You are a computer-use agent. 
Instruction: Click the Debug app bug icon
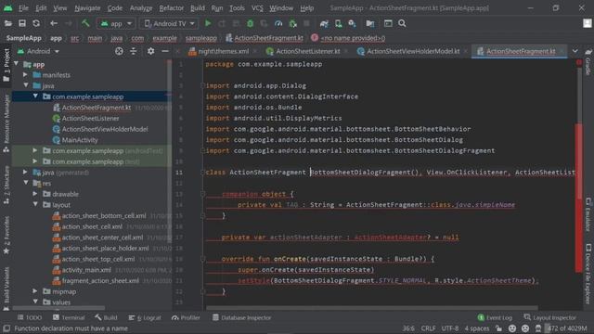[x=250, y=23]
